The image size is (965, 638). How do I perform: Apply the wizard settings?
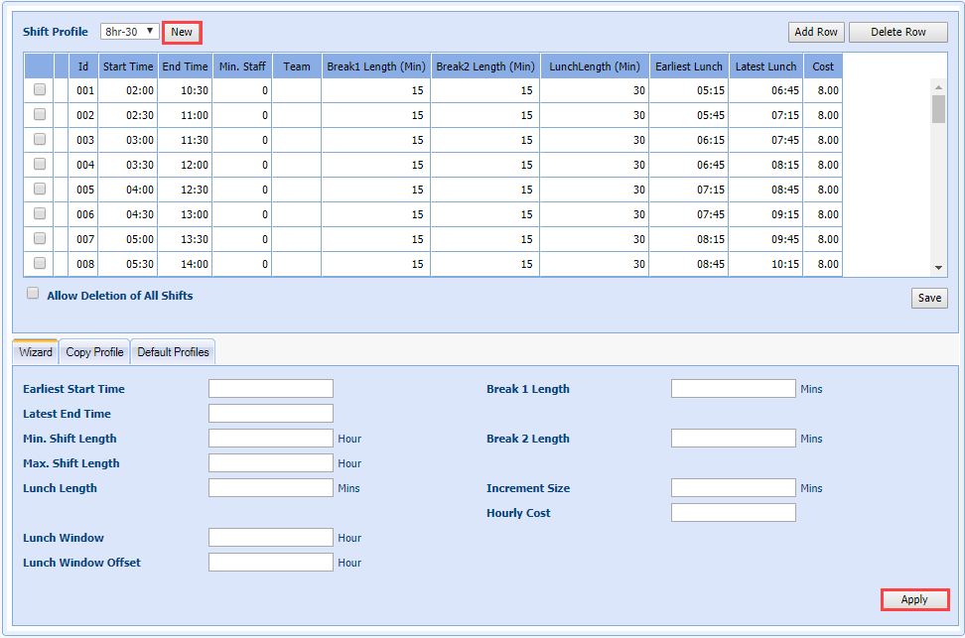coord(914,599)
